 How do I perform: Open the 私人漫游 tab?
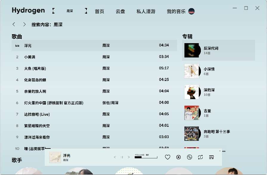click(x=146, y=11)
